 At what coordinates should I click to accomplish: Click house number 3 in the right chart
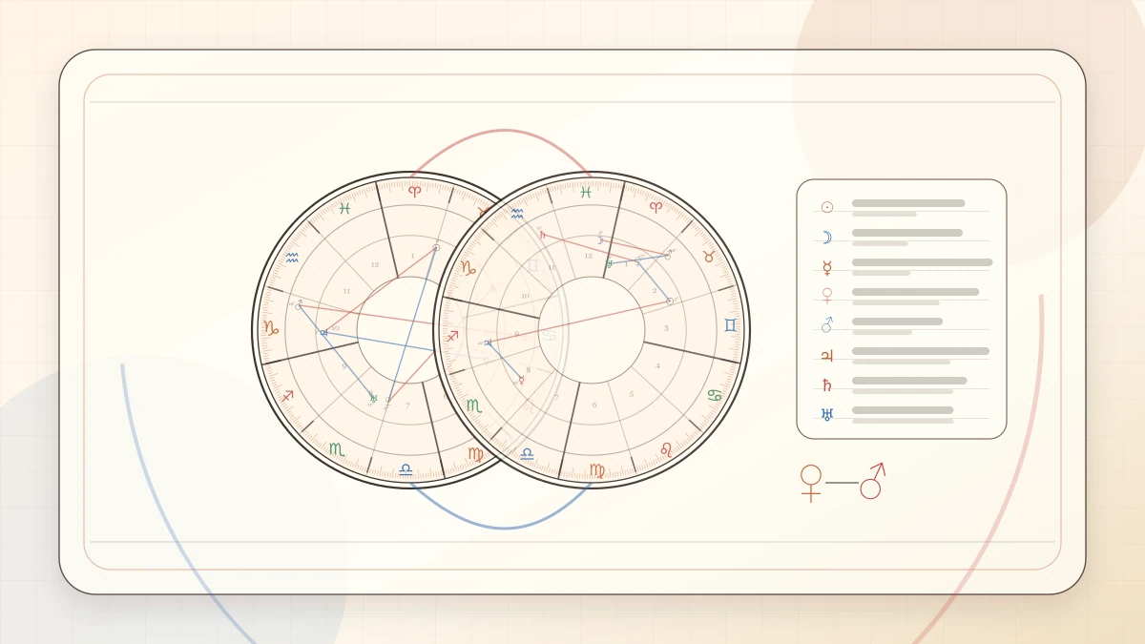coord(666,328)
